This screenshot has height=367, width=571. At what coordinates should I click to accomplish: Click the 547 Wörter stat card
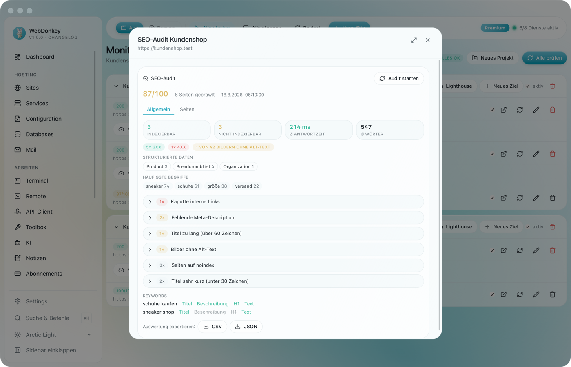click(x=390, y=130)
